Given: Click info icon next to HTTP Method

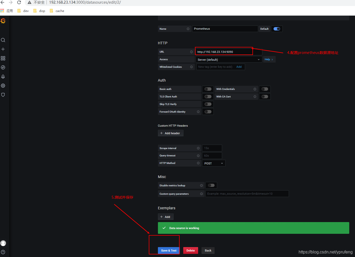Looking at the screenshot, I should pyautogui.click(x=198, y=163).
